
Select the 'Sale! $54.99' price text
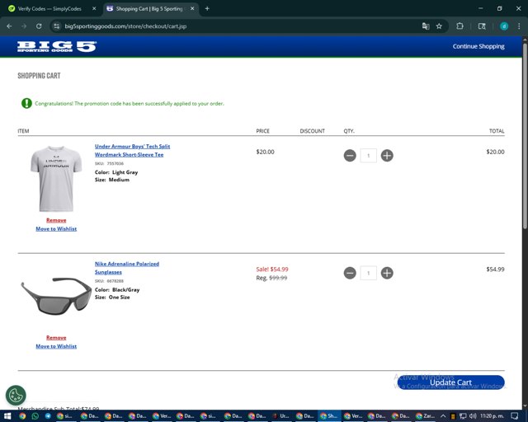click(272, 270)
